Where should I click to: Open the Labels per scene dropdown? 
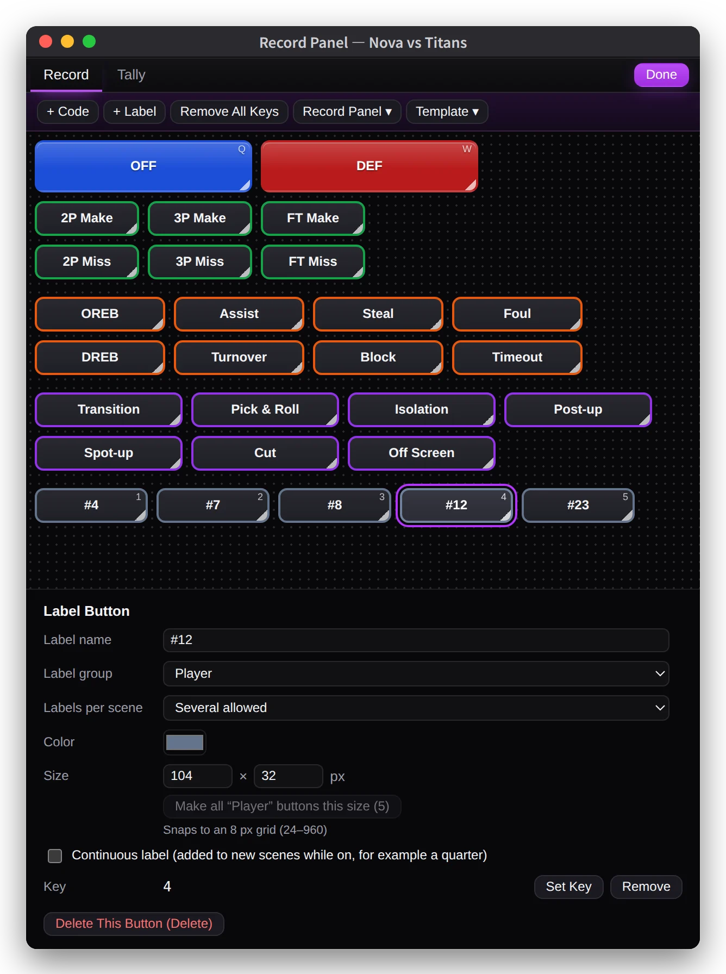click(416, 708)
